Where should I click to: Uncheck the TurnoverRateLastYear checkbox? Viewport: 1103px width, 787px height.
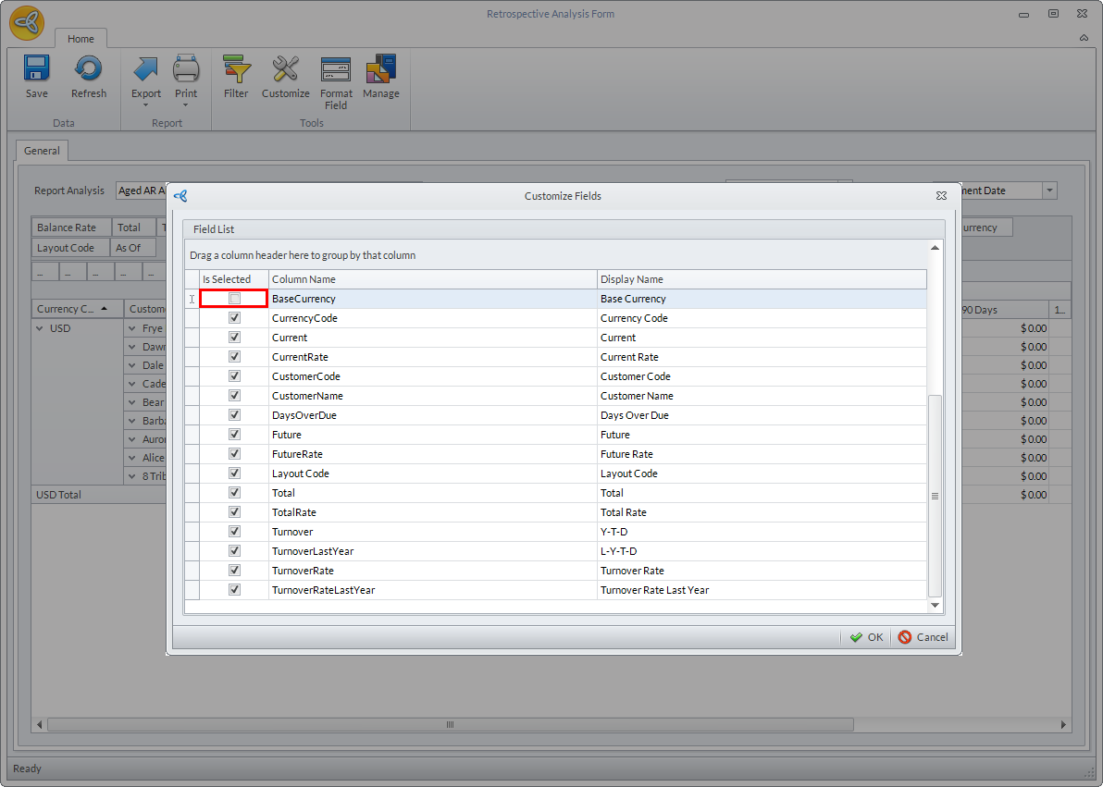234,590
